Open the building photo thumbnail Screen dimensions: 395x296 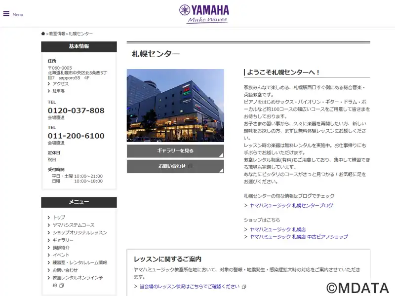click(175, 106)
